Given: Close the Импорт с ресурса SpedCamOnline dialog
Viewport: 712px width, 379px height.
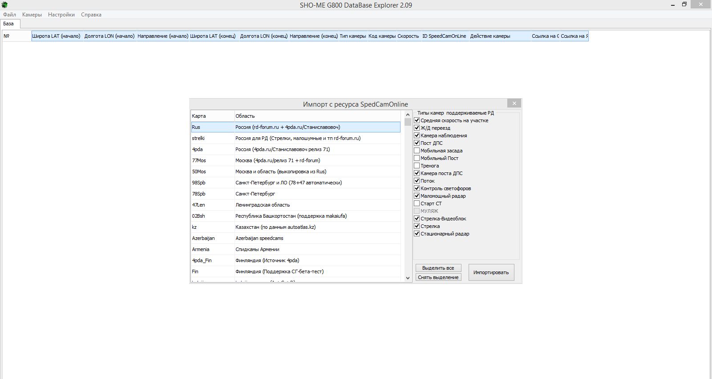Looking at the screenshot, I should point(514,103).
